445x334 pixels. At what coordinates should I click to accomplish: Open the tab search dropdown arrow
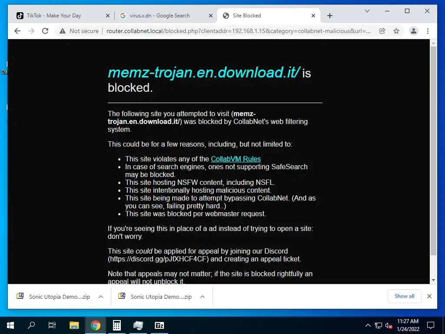tap(367, 11)
